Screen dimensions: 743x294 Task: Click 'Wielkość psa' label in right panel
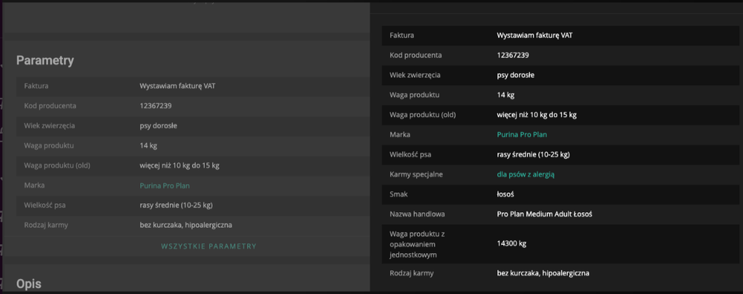click(410, 154)
